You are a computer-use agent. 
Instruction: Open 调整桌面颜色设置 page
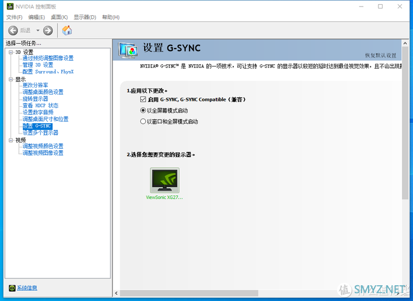pos(43,92)
